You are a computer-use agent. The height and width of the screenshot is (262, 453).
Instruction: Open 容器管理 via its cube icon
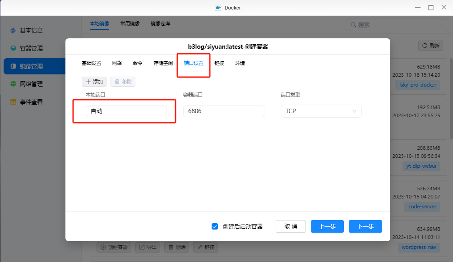click(x=13, y=48)
